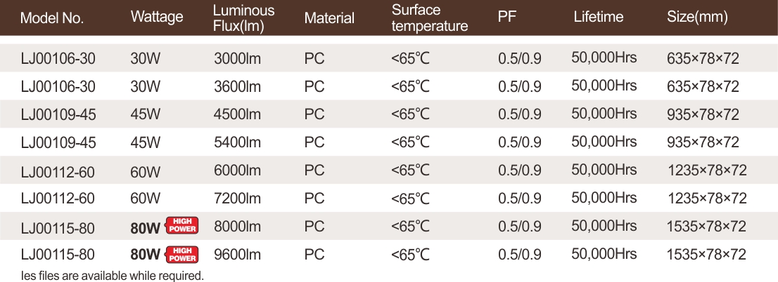Click the Luminous Flux(lm) header
The height and width of the screenshot is (282, 778).
point(243,19)
